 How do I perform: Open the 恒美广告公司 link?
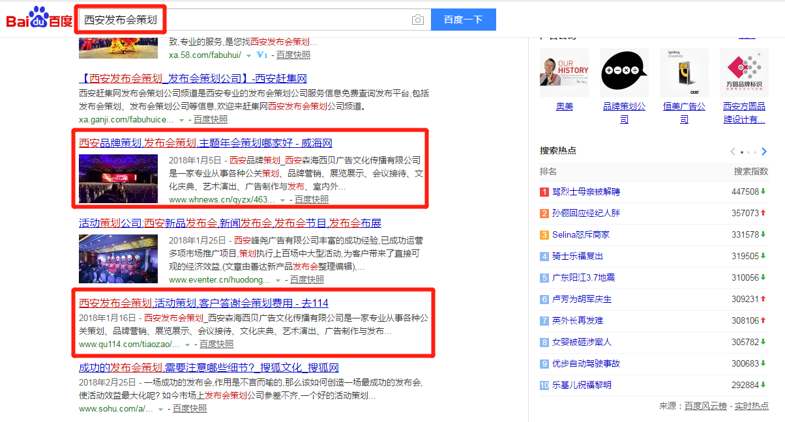click(684, 113)
